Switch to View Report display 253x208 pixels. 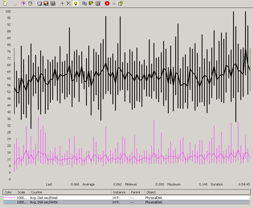(x=53, y=4)
